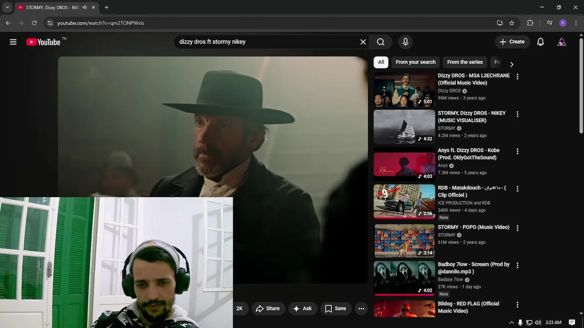Open Windows notification center icon
This screenshot has width=584, height=328.
coord(572,323)
